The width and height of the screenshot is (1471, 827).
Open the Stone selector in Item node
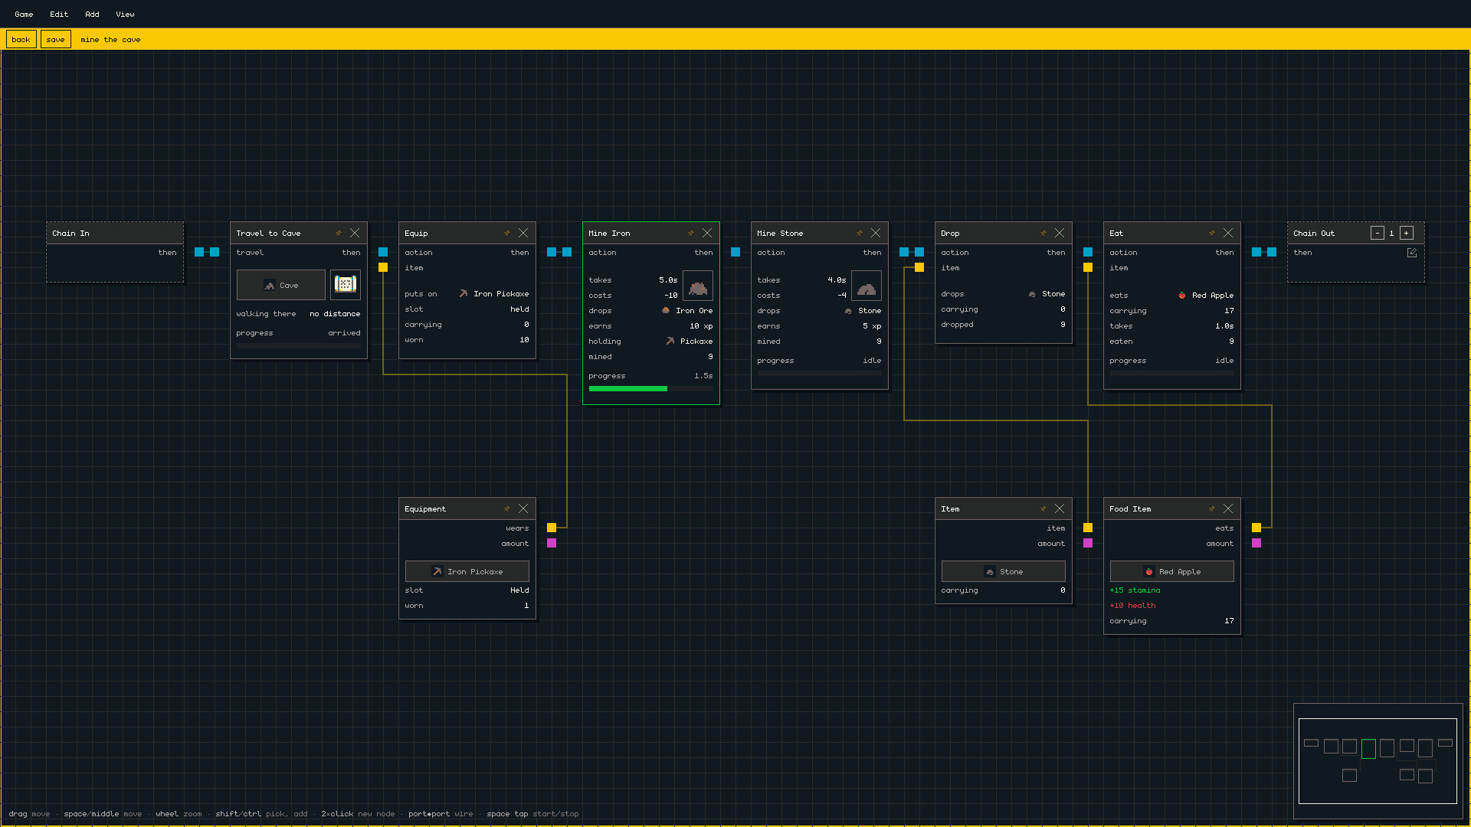tap(1004, 571)
